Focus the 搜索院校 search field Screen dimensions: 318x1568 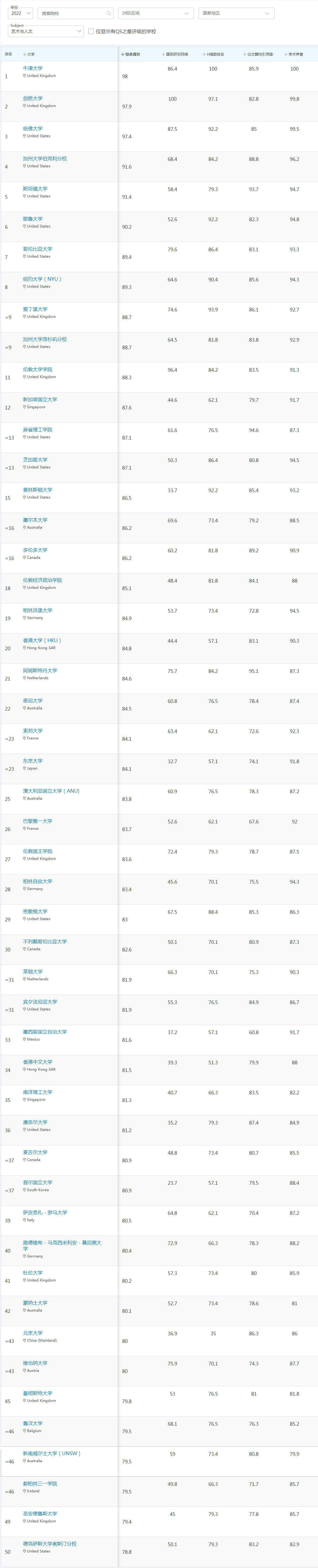[x=76, y=13]
